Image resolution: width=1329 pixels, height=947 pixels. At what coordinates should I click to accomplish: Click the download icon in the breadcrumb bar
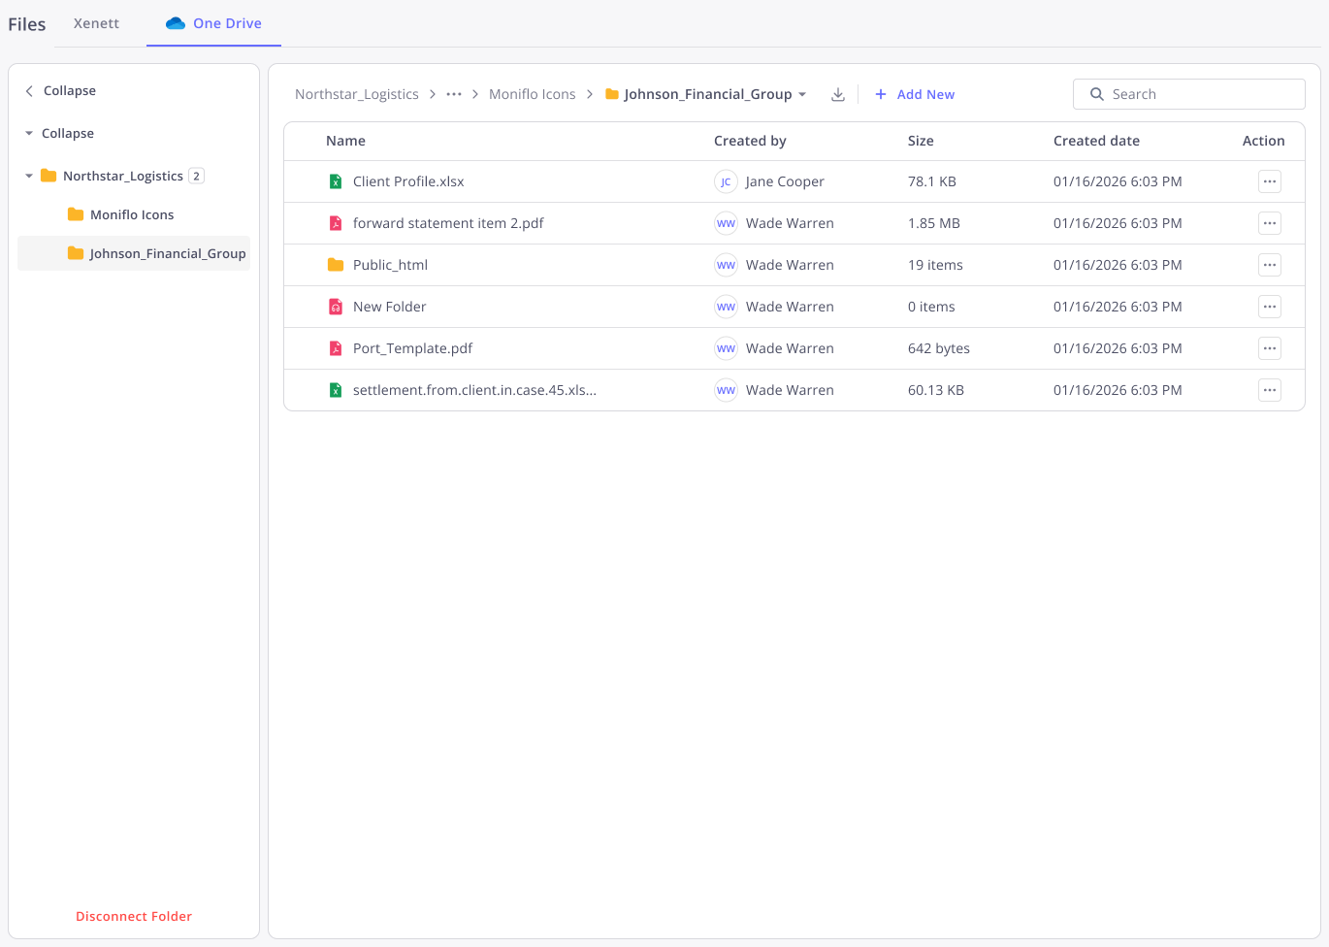tap(838, 94)
